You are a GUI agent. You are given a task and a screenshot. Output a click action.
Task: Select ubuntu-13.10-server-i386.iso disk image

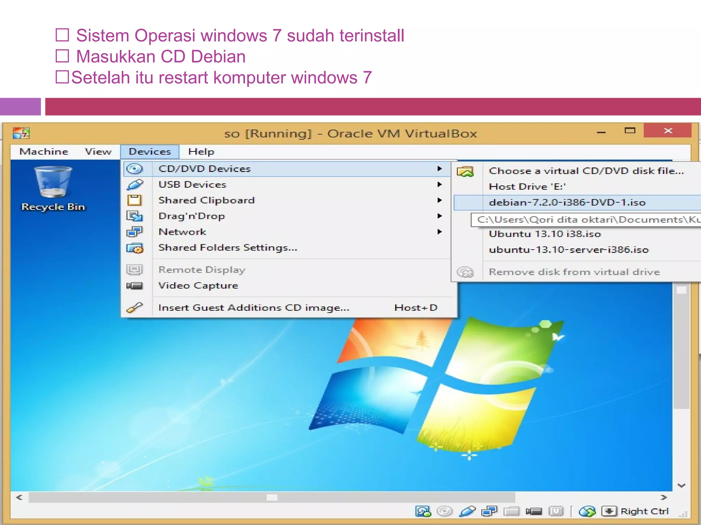569,250
